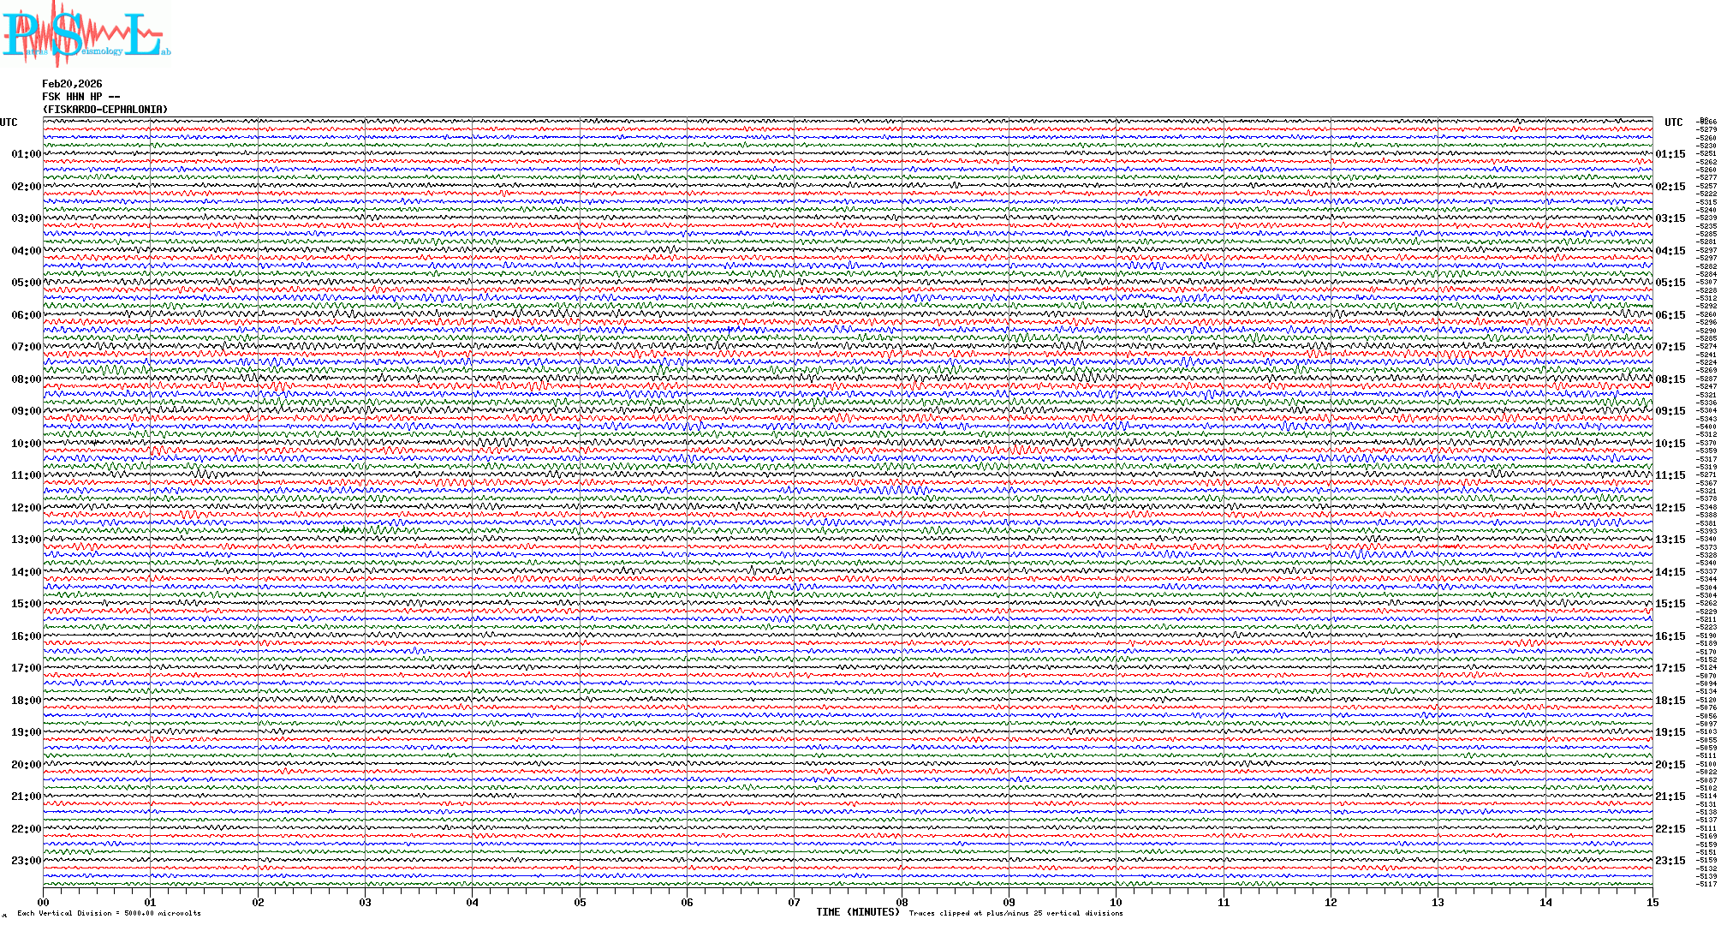Image resolution: width=1721 pixels, height=925 pixels.
Task: Select the 01:00 hour label on left
Action: point(26,154)
